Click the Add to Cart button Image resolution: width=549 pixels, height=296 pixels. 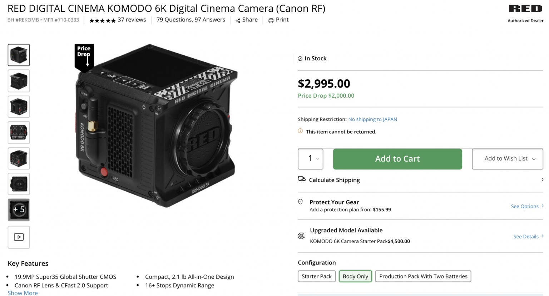397,159
